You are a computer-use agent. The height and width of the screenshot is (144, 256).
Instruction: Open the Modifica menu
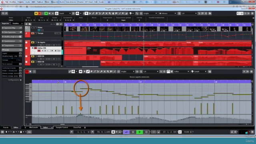click(x=12, y=2)
